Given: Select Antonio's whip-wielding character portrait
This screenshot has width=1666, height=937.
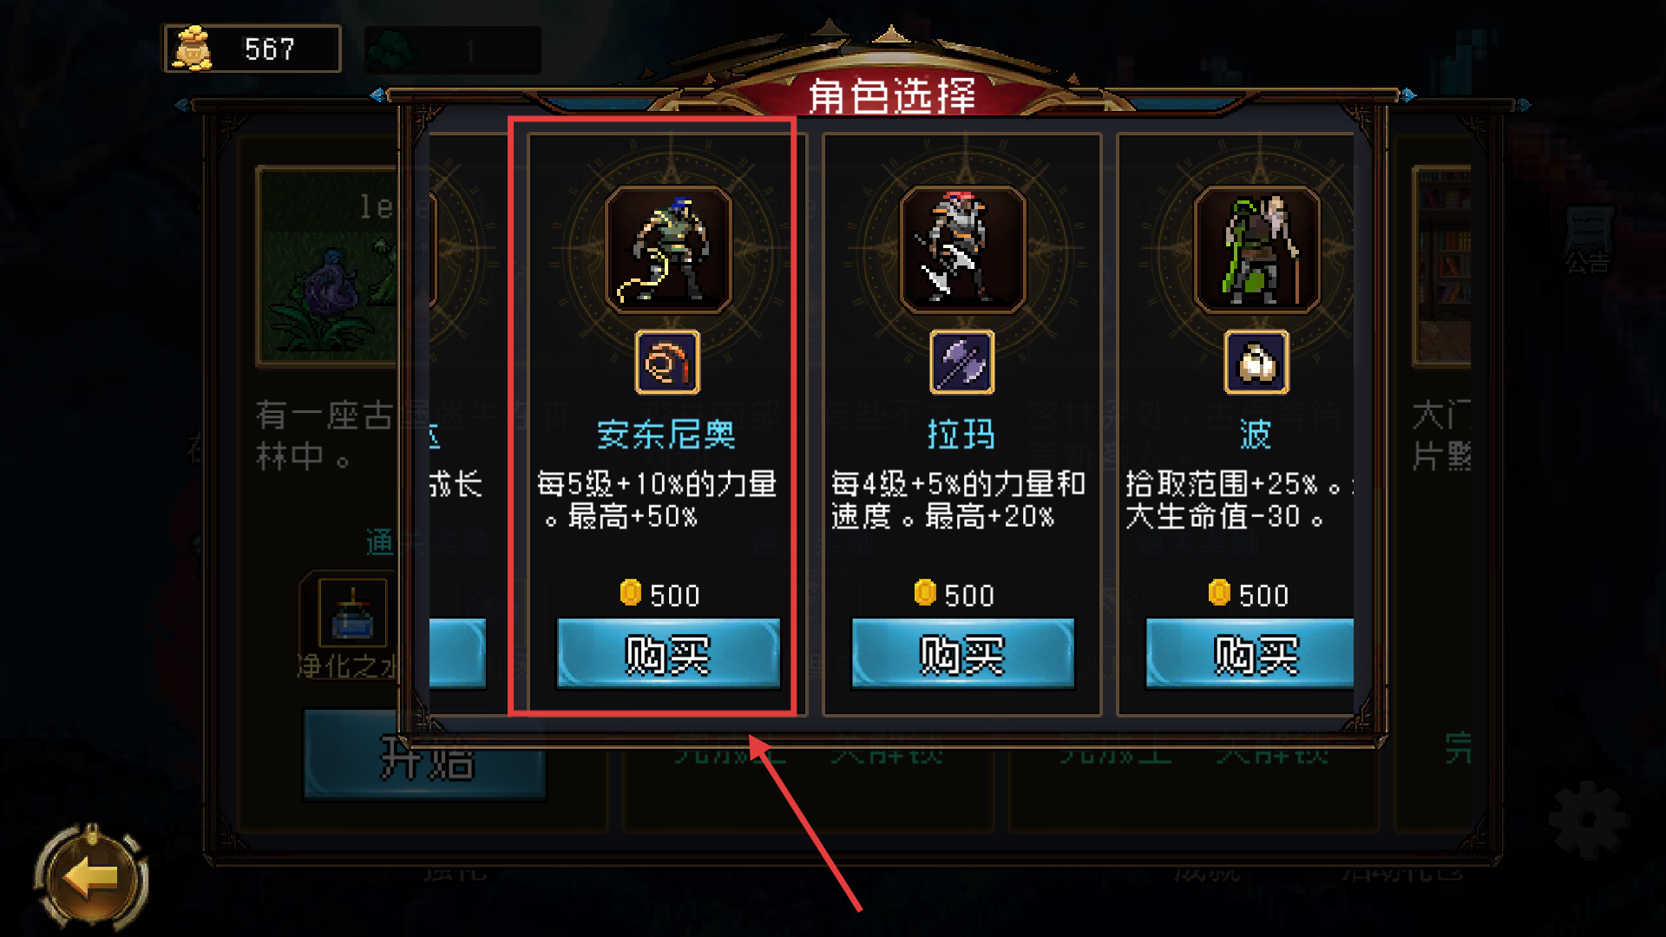Looking at the screenshot, I should 668,251.
